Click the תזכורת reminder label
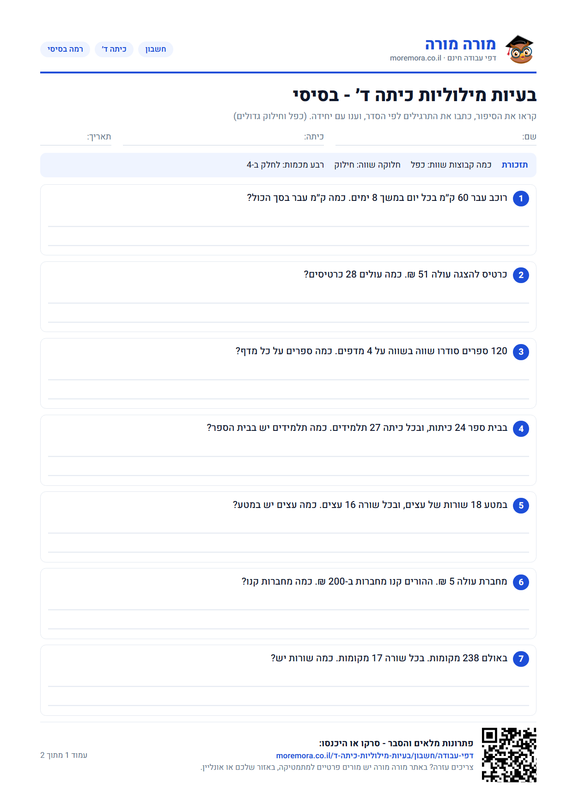Image resolution: width=573 pixels, height=810 pixels. 515,165
